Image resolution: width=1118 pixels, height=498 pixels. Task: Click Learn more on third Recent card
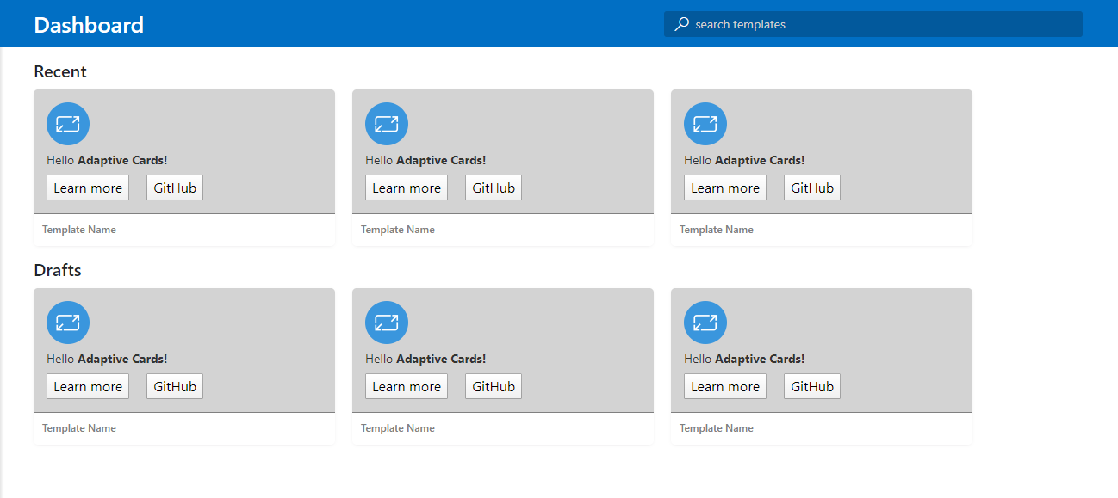(725, 188)
